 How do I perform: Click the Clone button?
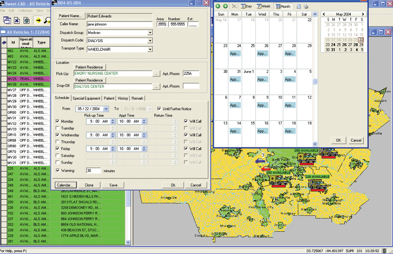(89, 185)
